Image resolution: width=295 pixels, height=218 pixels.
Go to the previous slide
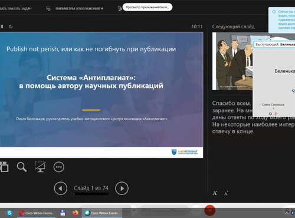[61, 189]
